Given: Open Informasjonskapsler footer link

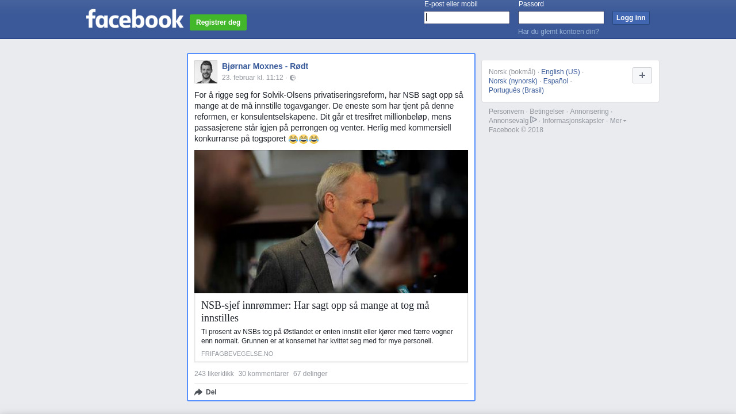Looking at the screenshot, I should coord(573,121).
